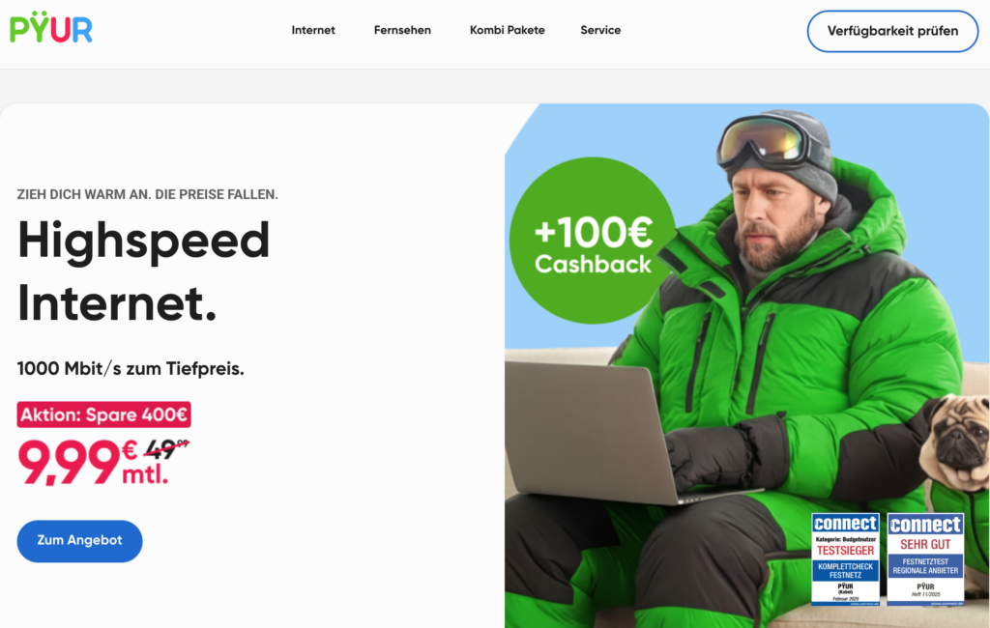
Task: Click the Highspeed Internet headline
Action: coord(144,271)
